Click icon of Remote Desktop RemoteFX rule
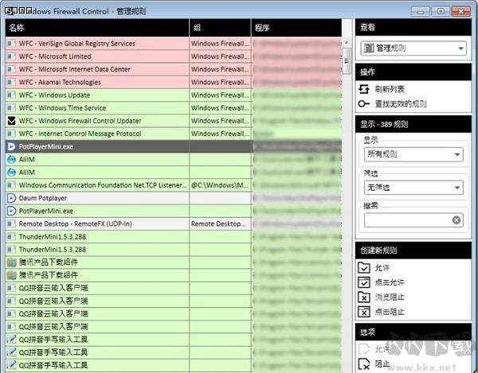This screenshot has width=478, height=373. click(x=11, y=224)
